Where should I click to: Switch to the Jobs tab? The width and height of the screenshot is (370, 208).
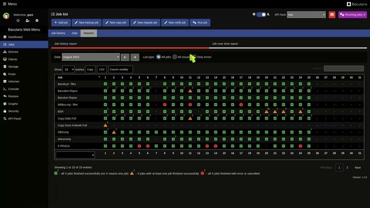click(x=75, y=34)
